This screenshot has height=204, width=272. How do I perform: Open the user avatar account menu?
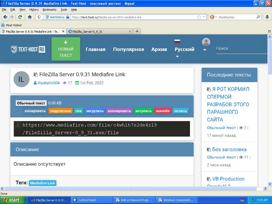pos(206,44)
